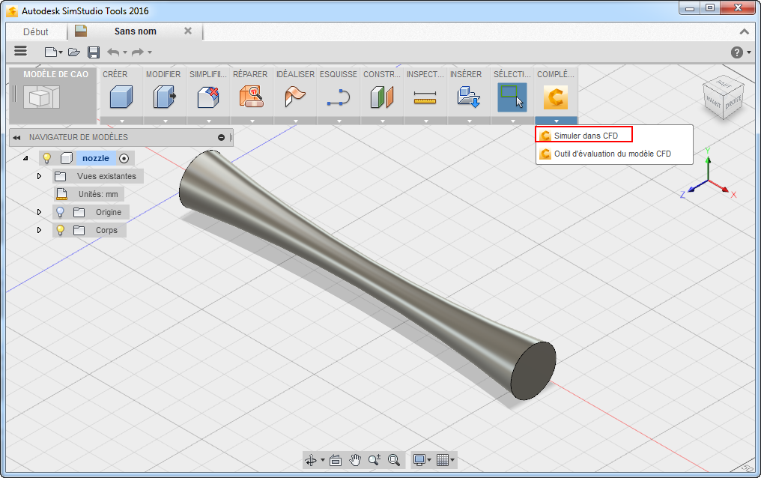Viewport: 761px width, 478px height.
Task: Switch to the Sans nom document tab
Action: 136,31
